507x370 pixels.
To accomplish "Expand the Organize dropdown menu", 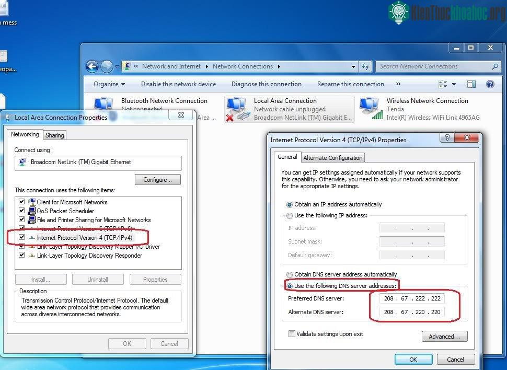I will coord(109,84).
